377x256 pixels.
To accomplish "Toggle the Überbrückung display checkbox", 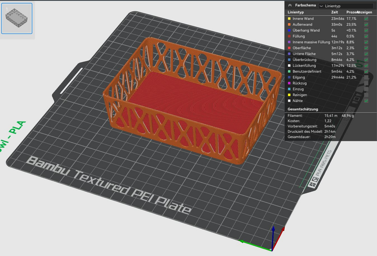I will point(366,60).
